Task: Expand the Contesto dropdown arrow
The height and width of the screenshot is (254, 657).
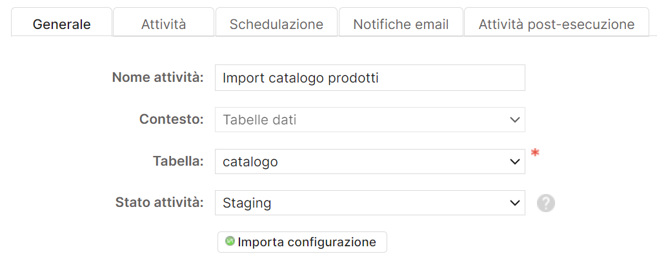Action: point(514,120)
